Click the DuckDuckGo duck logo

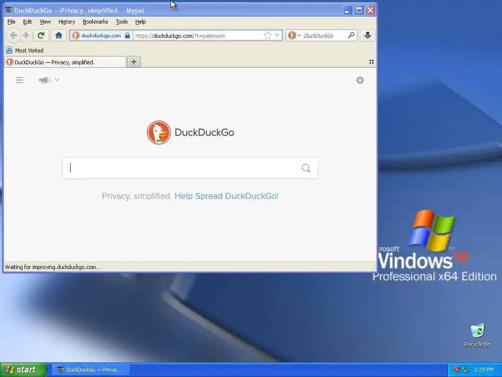click(159, 133)
